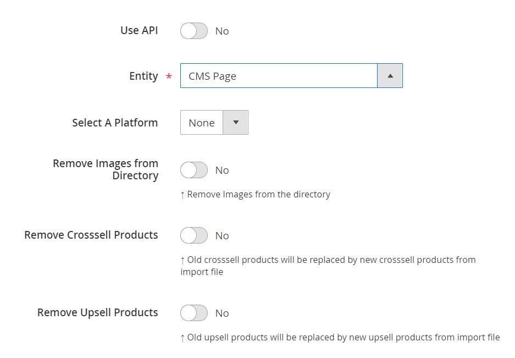Click the "Remove Images from the directory" hint

[255, 194]
